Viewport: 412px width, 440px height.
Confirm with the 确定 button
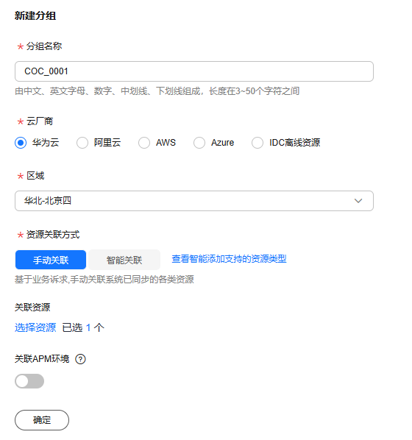(42, 420)
